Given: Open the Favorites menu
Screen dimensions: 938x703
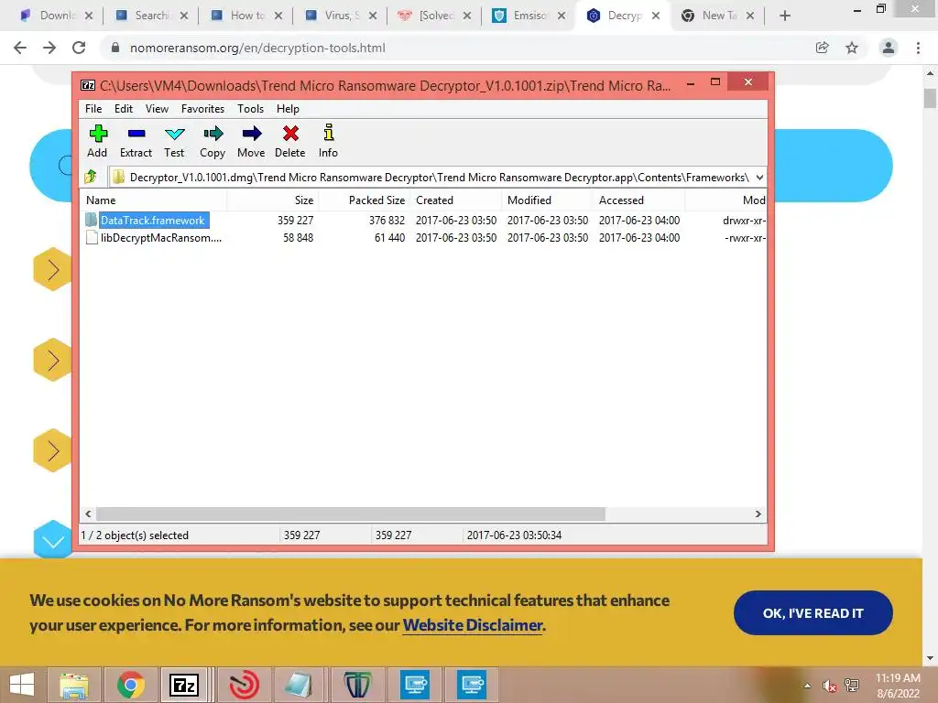Looking at the screenshot, I should 202,109.
